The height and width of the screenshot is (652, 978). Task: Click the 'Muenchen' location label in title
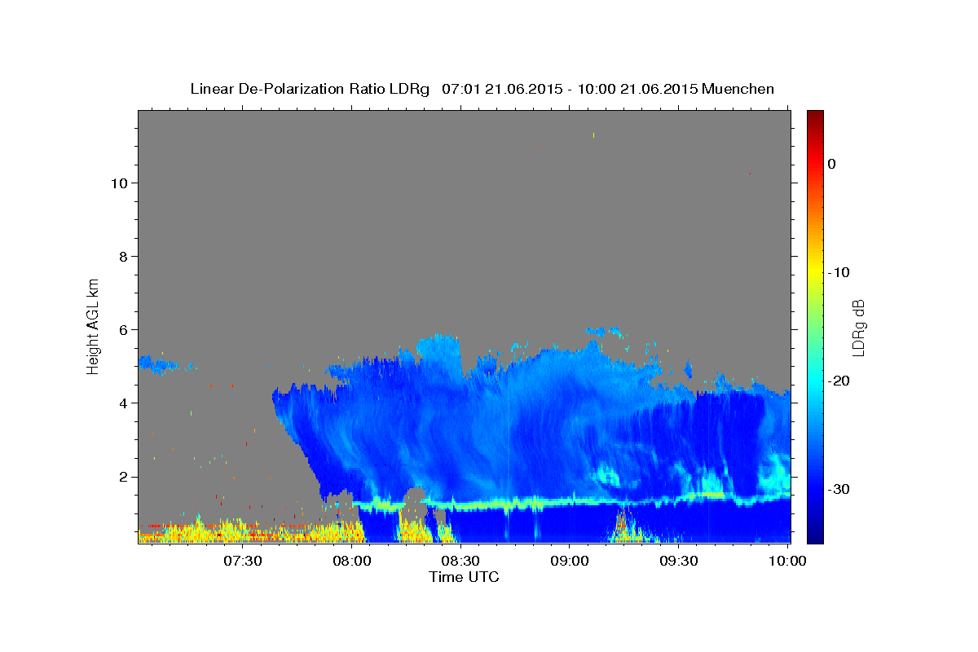pos(739,89)
